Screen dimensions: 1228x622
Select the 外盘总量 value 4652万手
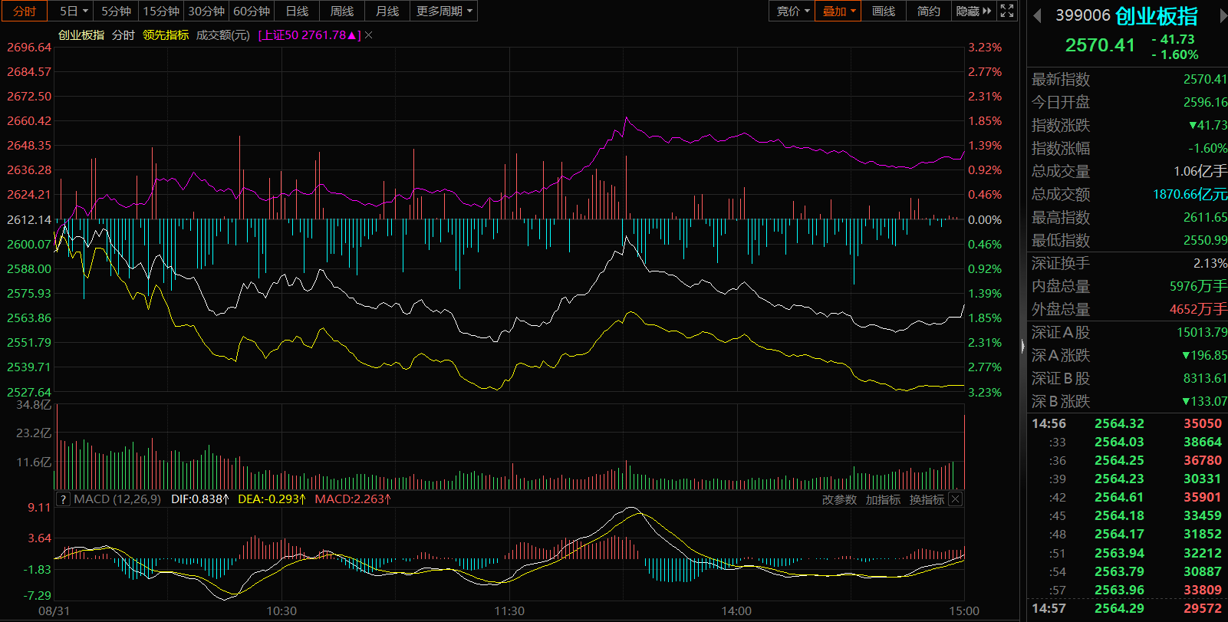[x=1198, y=309]
